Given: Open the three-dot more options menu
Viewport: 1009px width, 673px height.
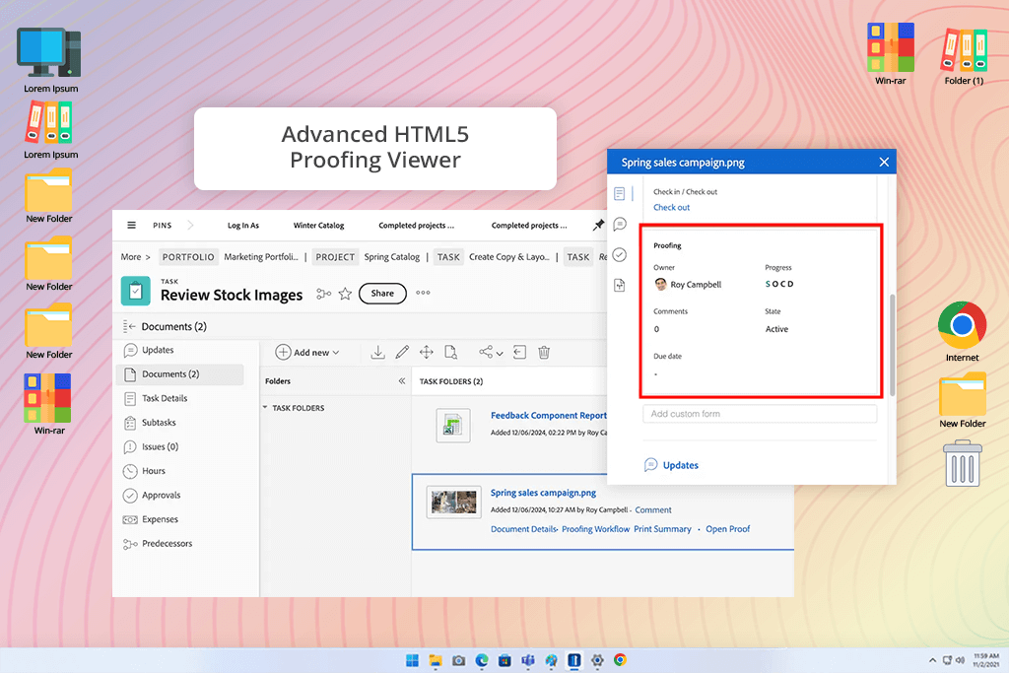Looking at the screenshot, I should point(423,293).
